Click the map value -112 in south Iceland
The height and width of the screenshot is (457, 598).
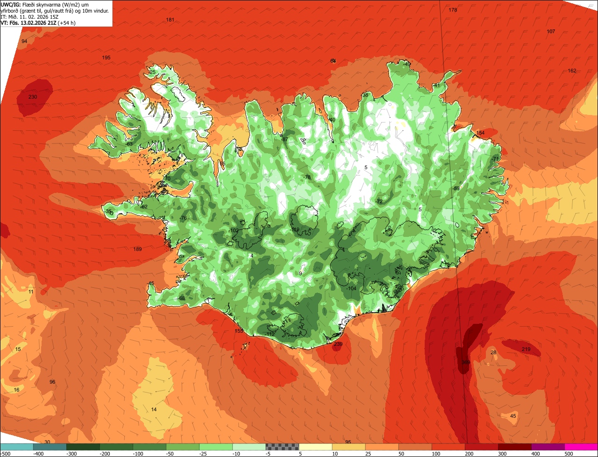(x=270, y=334)
